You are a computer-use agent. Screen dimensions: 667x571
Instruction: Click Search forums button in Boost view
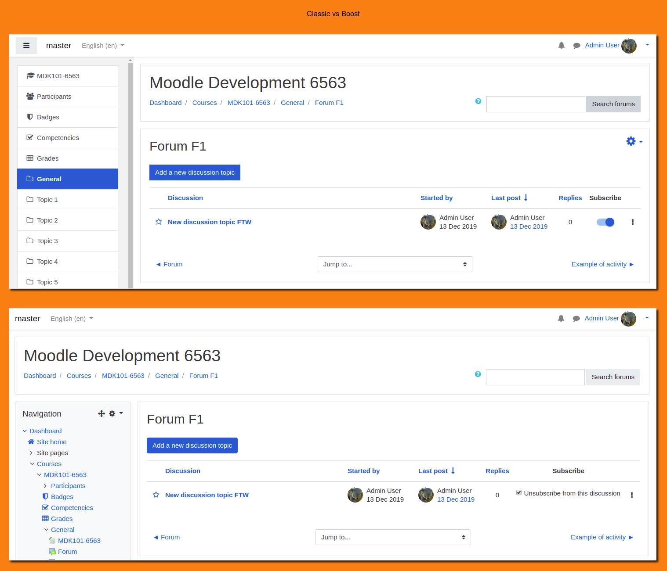(x=613, y=104)
